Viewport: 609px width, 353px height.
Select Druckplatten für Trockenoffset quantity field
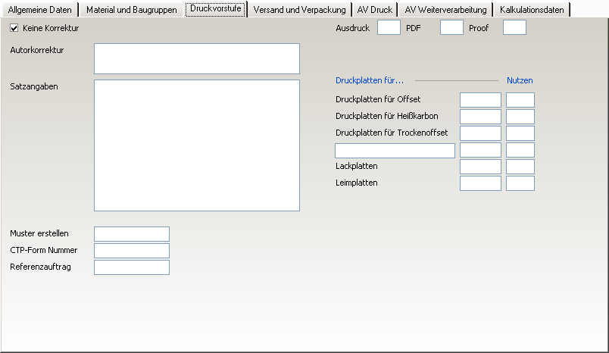[x=480, y=133]
